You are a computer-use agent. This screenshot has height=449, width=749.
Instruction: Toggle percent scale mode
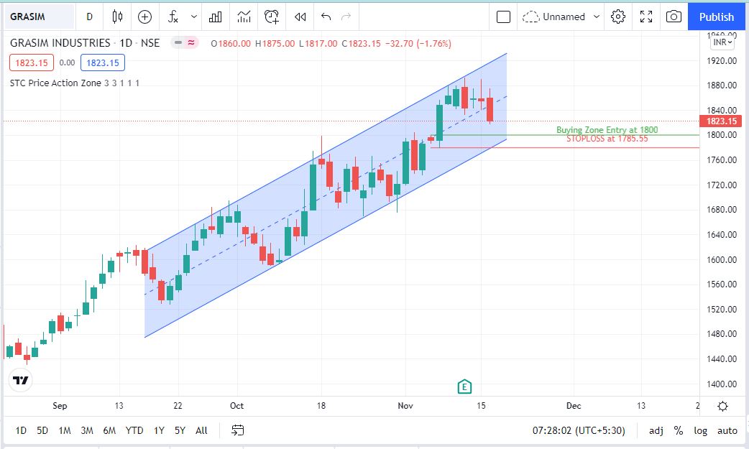pyautogui.click(x=678, y=430)
